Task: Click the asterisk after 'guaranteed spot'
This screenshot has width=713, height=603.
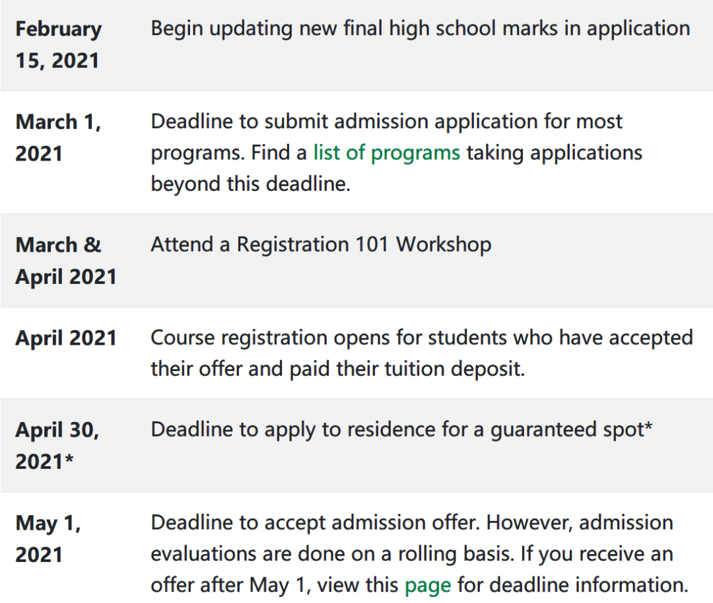Action: (649, 427)
